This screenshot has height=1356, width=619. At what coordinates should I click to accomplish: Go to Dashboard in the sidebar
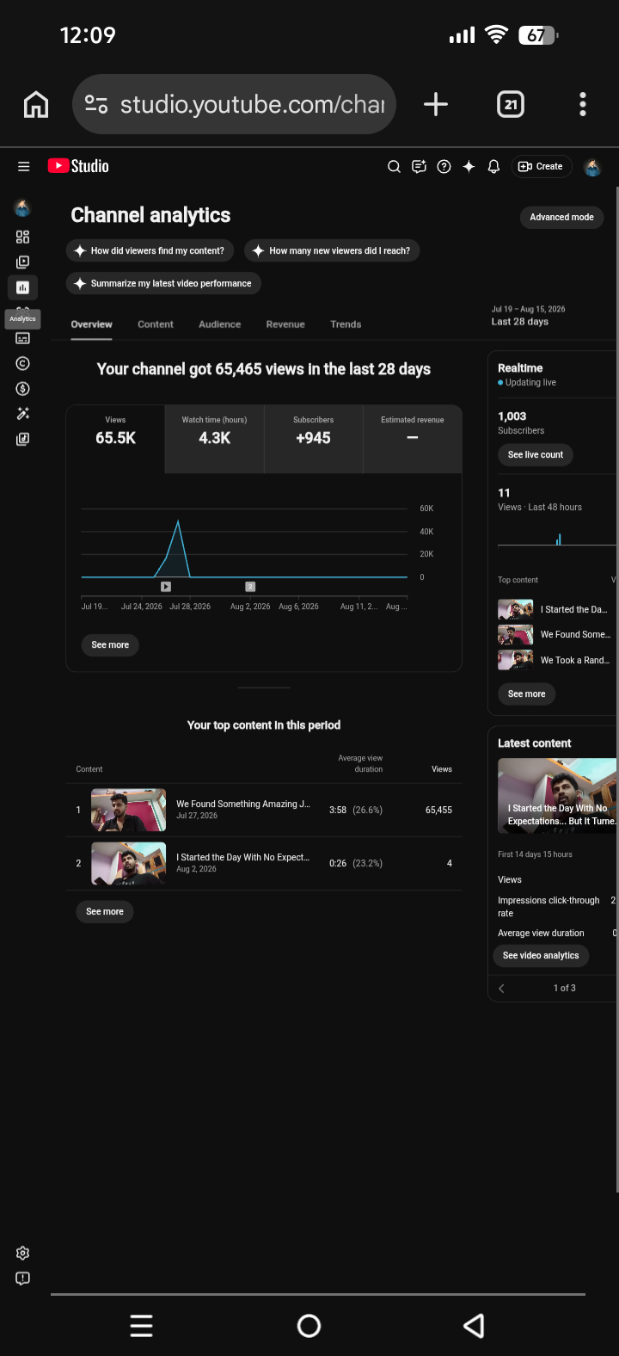pyautogui.click(x=22, y=237)
